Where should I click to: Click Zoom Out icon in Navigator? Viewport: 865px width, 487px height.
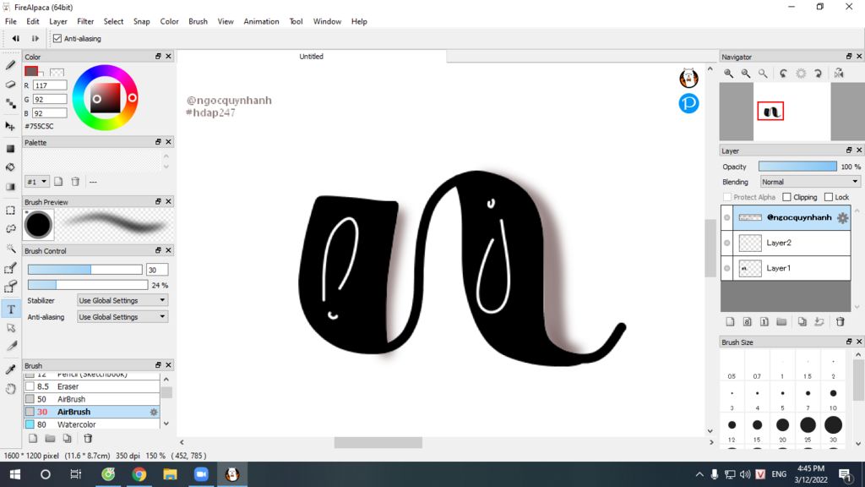[x=746, y=74]
